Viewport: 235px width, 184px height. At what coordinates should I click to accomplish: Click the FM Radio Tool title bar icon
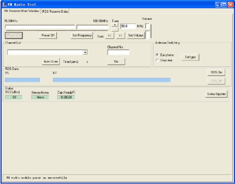click(4, 4)
